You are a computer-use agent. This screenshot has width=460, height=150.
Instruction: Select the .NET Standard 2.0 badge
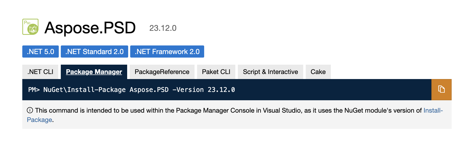(x=94, y=52)
